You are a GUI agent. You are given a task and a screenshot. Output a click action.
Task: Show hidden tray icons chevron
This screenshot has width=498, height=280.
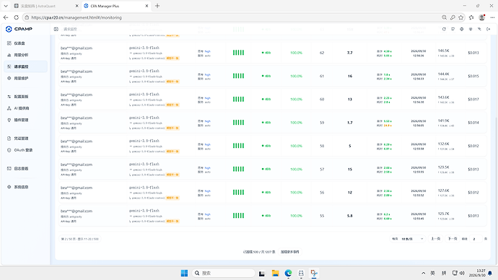pyautogui.click(x=424, y=273)
